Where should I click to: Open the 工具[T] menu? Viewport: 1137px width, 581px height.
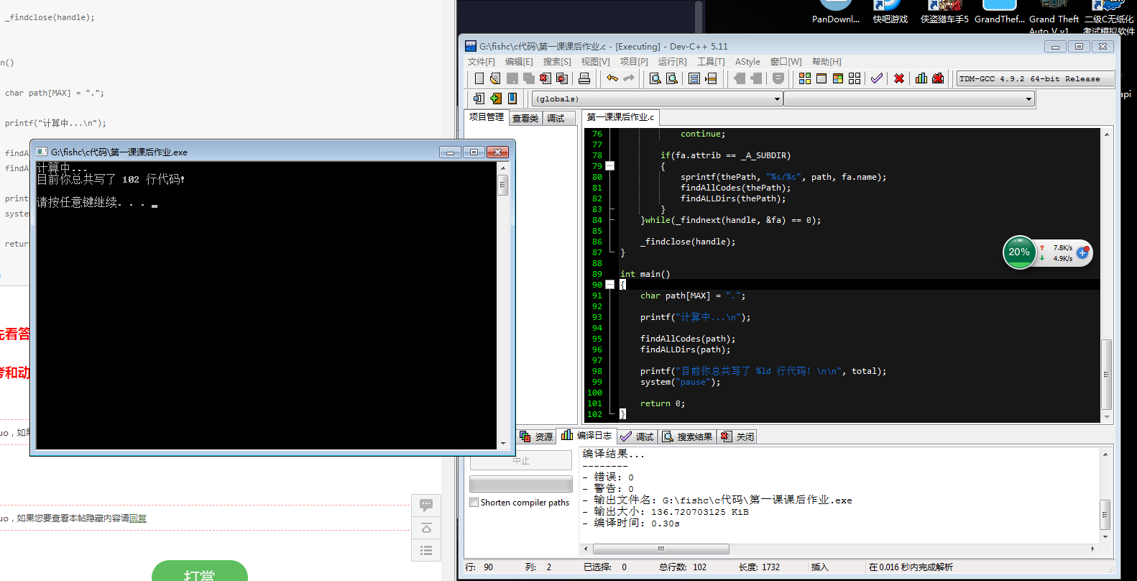711,62
